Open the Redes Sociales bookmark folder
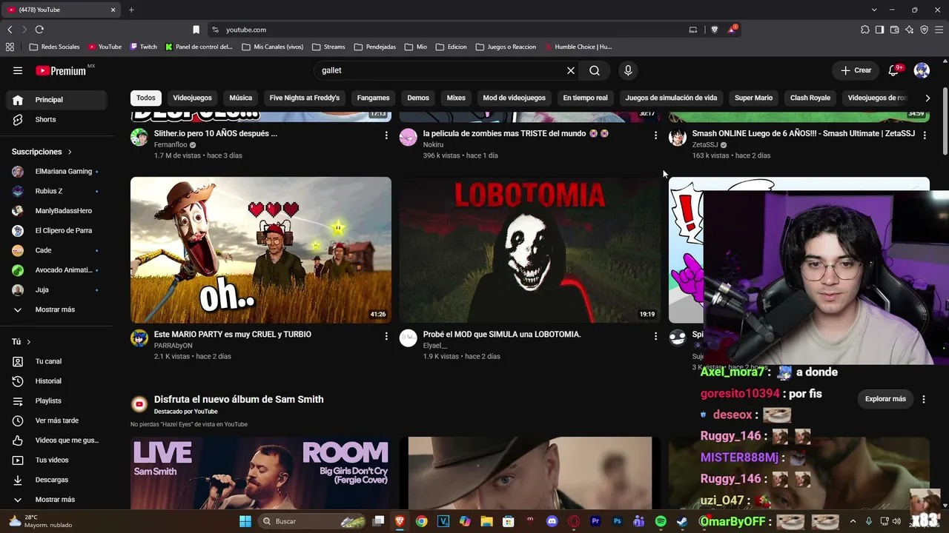The width and height of the screenshot is (949, 533). 54,47
